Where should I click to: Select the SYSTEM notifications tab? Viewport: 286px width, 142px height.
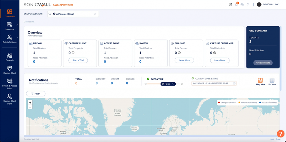click(x=115, y=81)
